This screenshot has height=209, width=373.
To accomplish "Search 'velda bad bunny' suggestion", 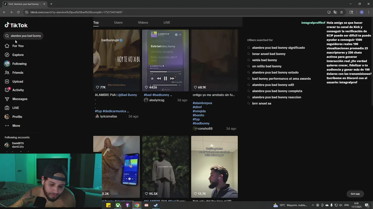I will 264,60.
